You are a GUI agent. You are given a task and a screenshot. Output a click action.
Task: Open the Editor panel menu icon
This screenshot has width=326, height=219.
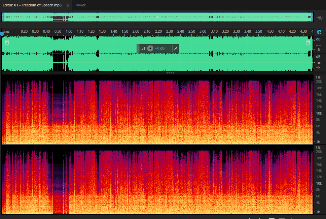68,5
